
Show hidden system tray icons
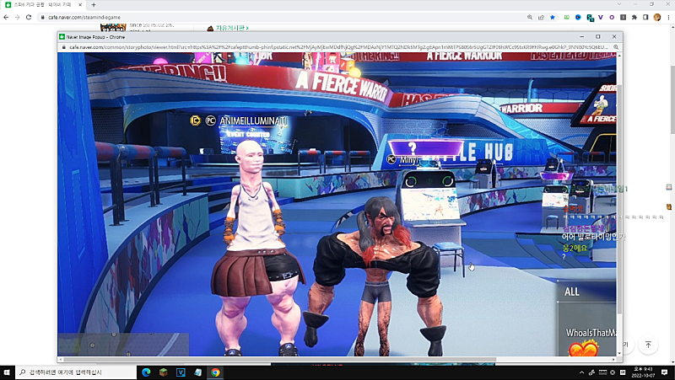pos(581,372)
